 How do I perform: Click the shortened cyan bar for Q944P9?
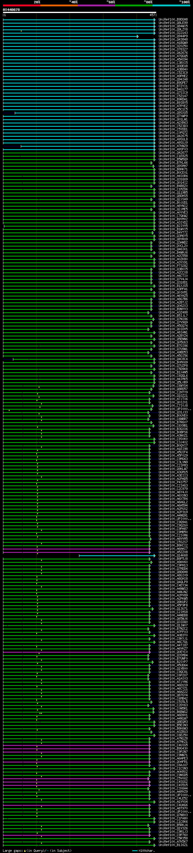[x=71, y=36]
